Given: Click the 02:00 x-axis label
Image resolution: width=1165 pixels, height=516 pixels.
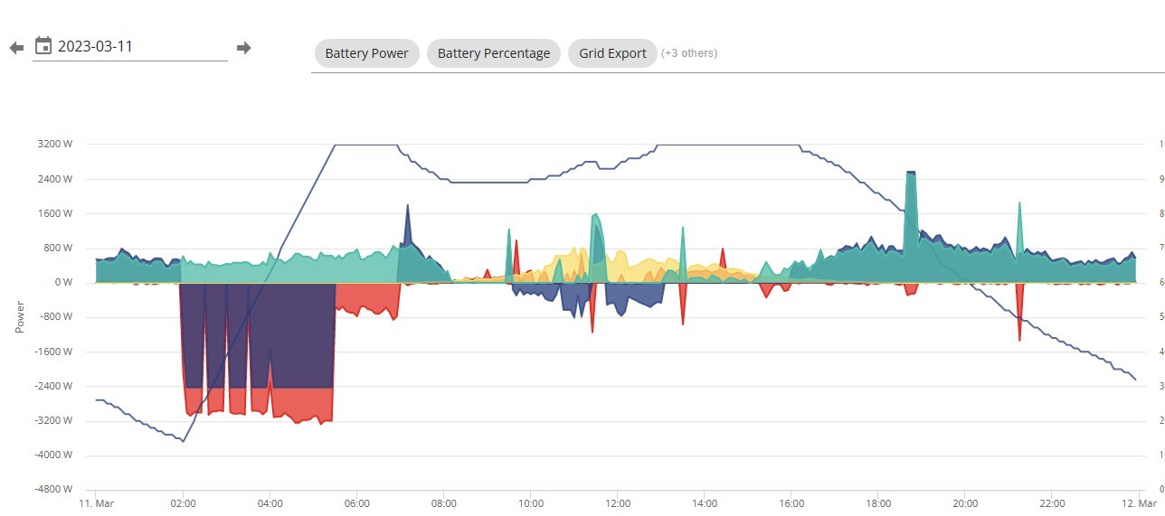Looking at the screenshot, I should tap(183, 503).
